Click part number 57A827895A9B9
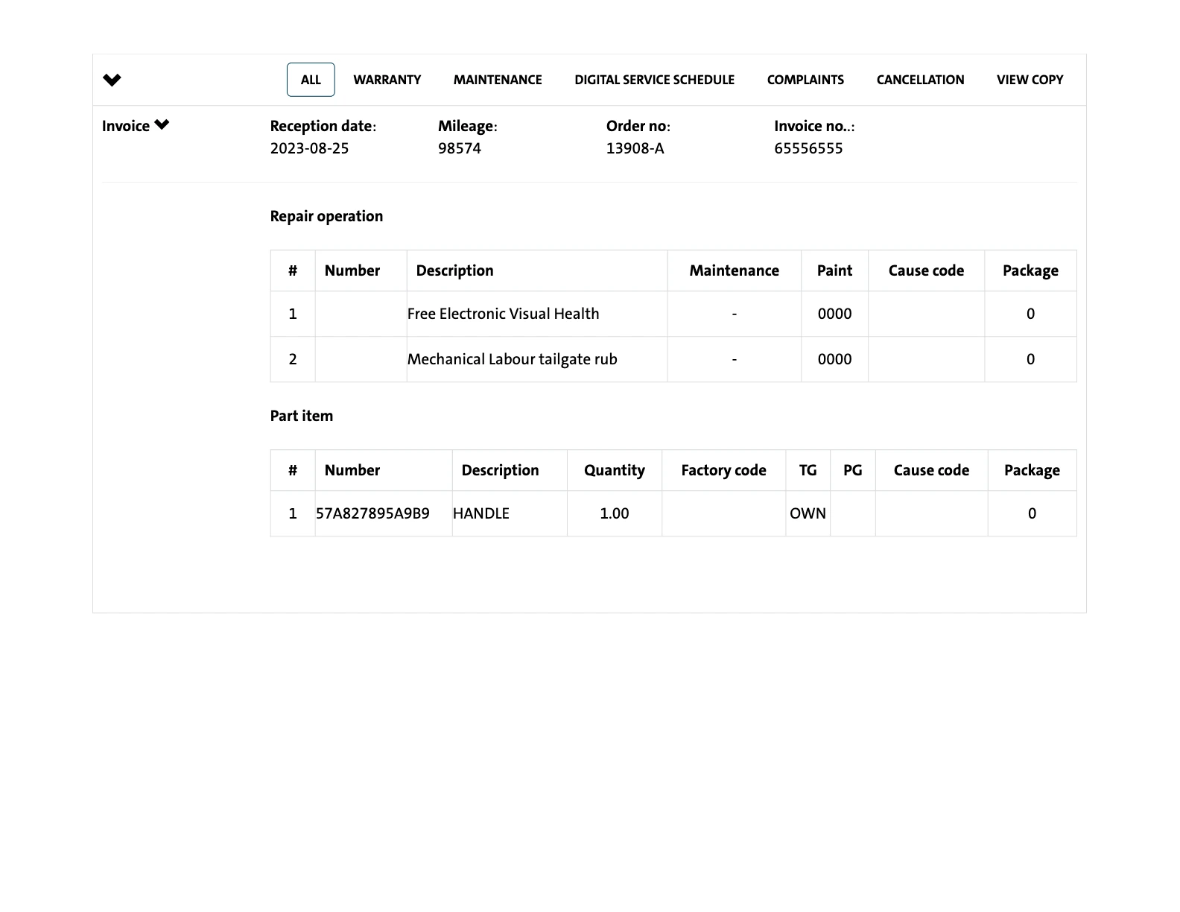This screenshot has width=1180, height=912. coord(372,513)
